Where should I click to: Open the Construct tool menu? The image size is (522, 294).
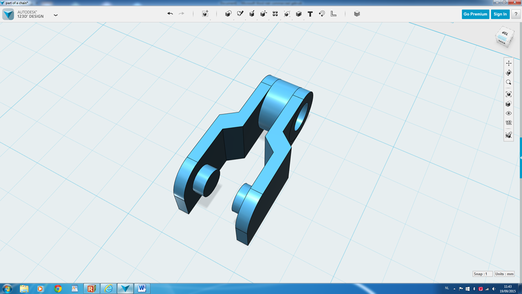coord(252,14)
